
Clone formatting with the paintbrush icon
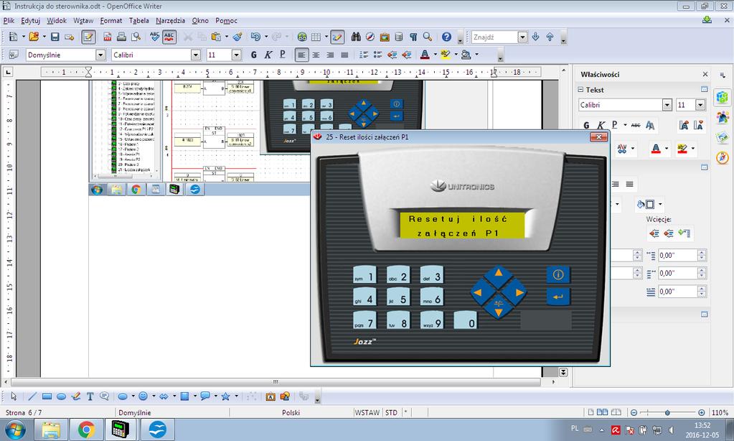coord(237,37)
